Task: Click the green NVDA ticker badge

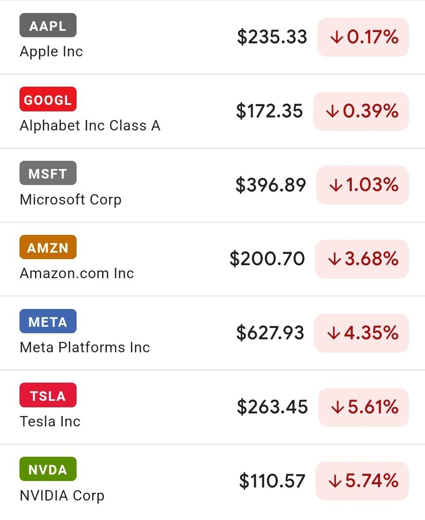Action: tap(48, 469)
